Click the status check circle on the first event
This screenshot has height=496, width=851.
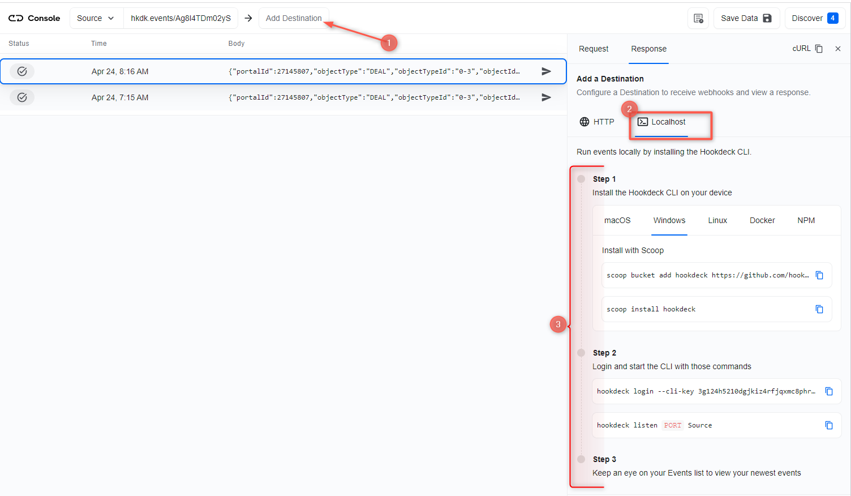[x=22, y=71]
